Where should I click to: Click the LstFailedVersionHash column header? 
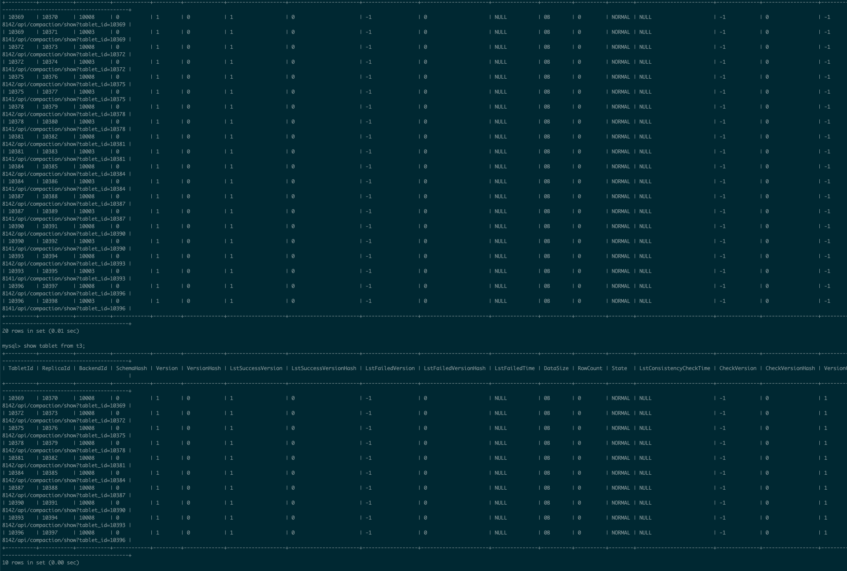[x=454, y=368]
